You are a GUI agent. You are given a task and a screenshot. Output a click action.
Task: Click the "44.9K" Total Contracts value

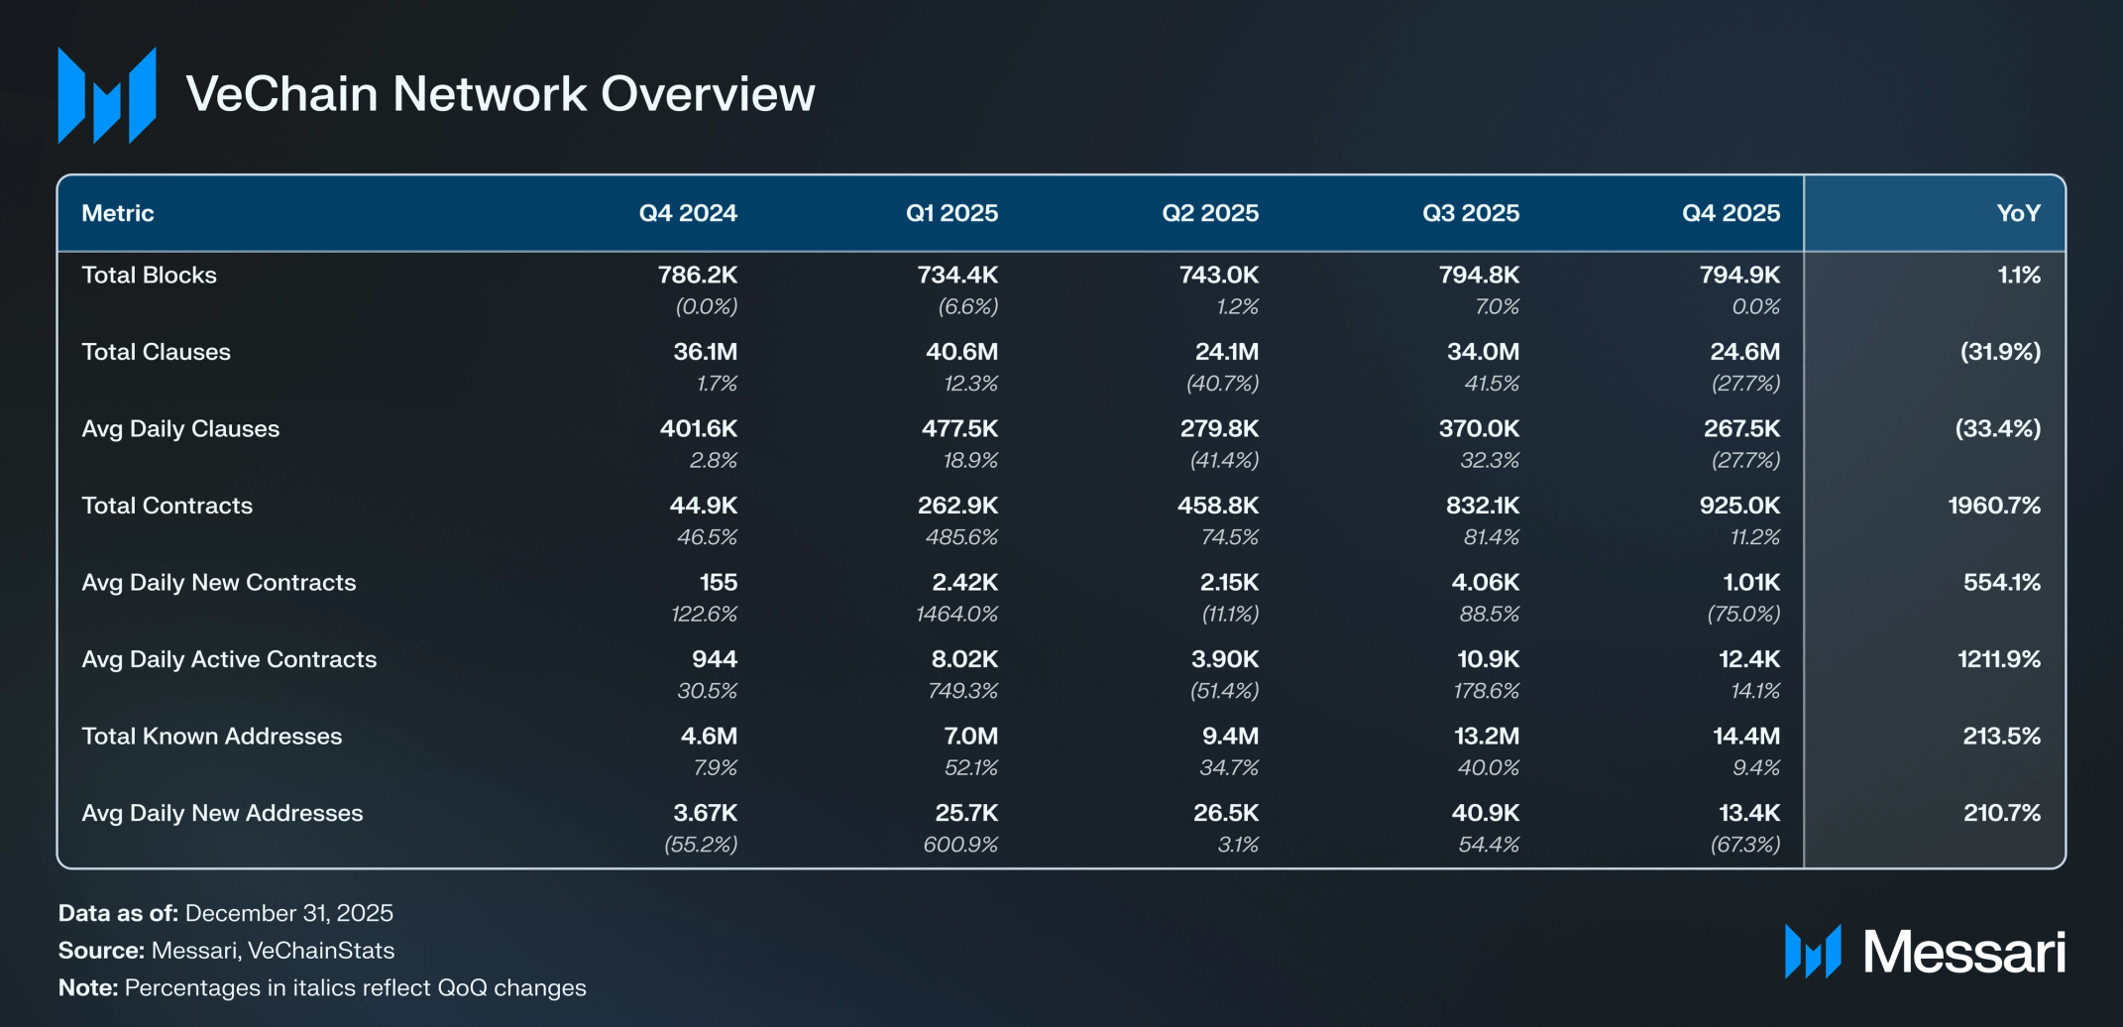pos(704,506)
